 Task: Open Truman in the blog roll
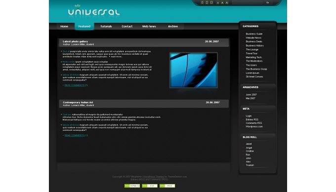click(250, 165)
